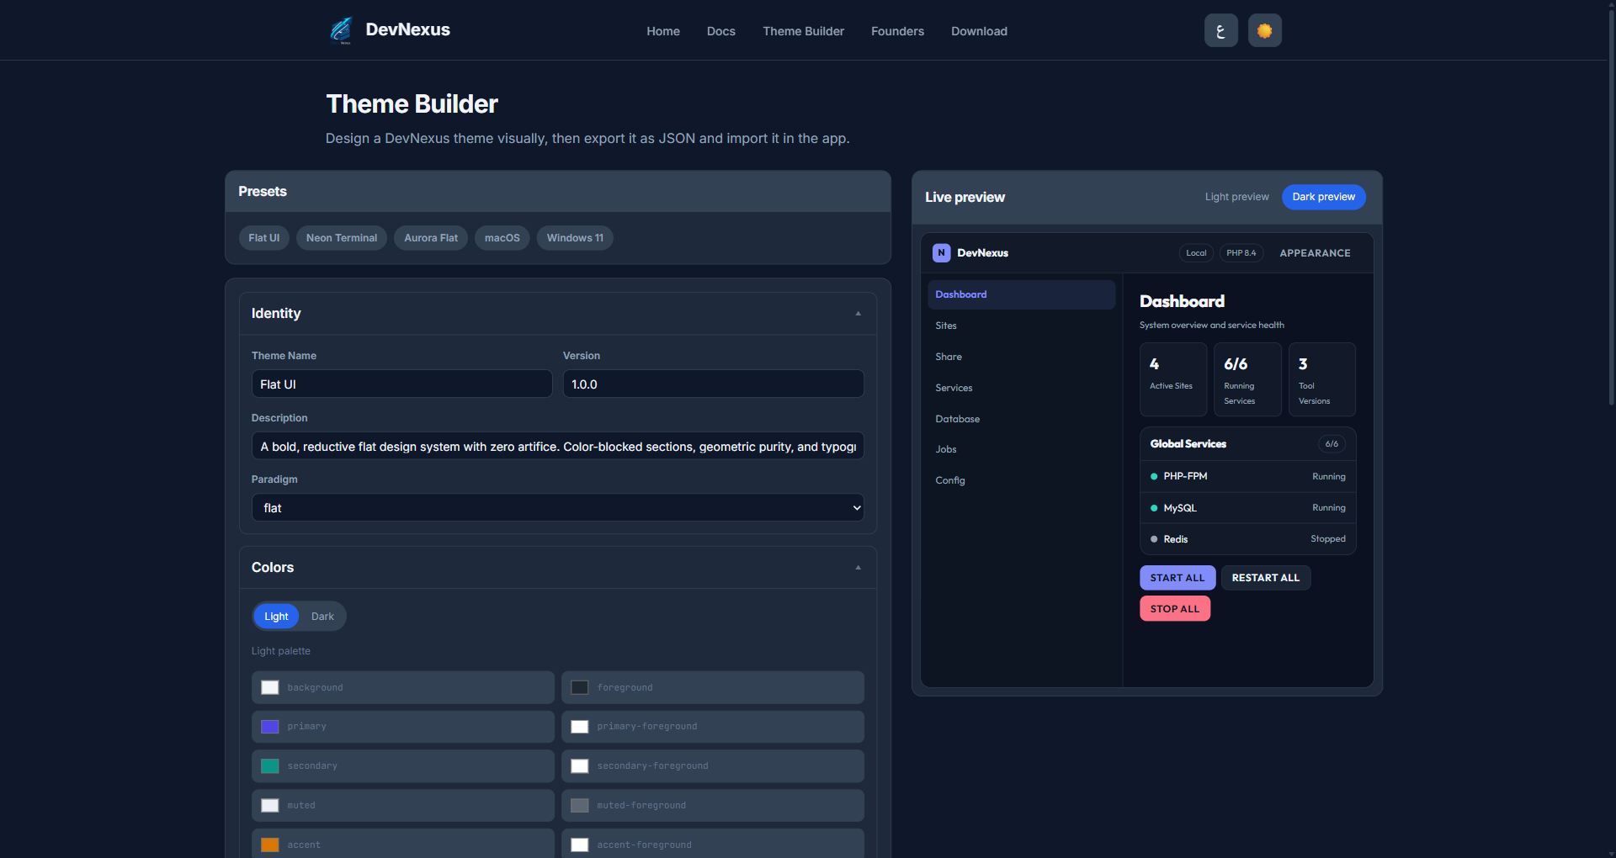1616x858 pixels.
Task: Click the Local badge in preview header
Action: (1196, 253)
